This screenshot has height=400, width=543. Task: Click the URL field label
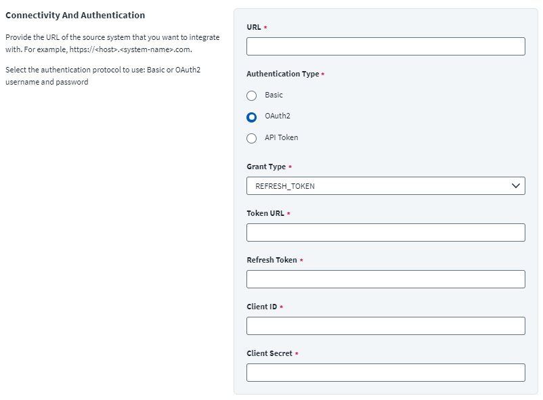[255, 28]
